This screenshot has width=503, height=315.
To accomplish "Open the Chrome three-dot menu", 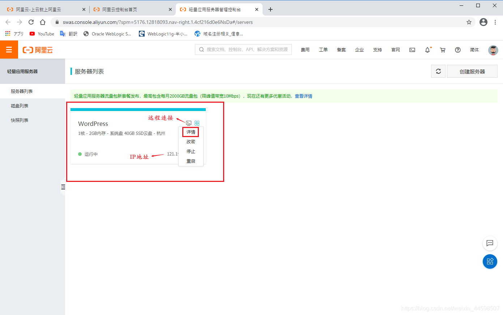I will point(495,22).
